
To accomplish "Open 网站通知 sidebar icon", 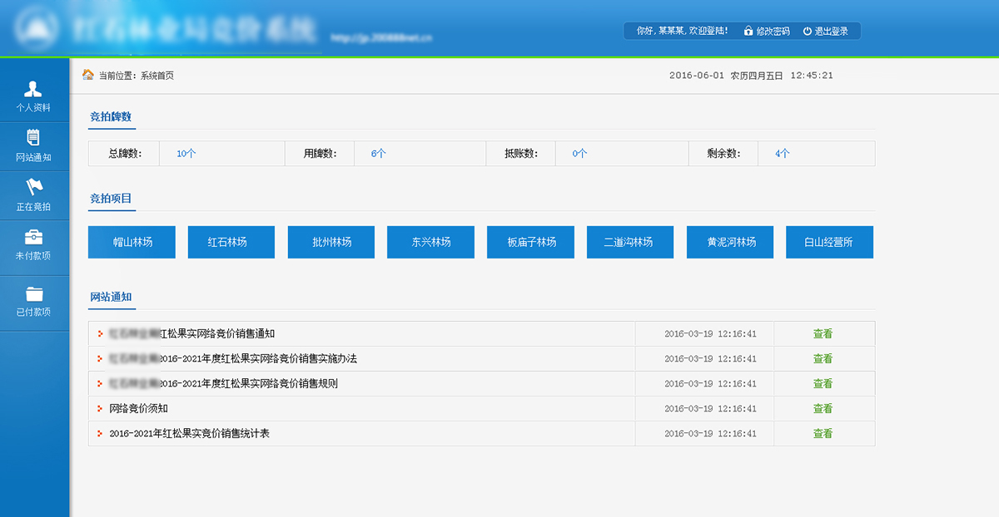I will [x=34, y=138].
